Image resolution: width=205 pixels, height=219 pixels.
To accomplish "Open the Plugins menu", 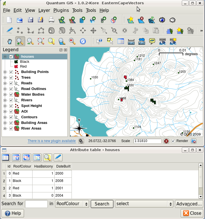I will [61, 10].
